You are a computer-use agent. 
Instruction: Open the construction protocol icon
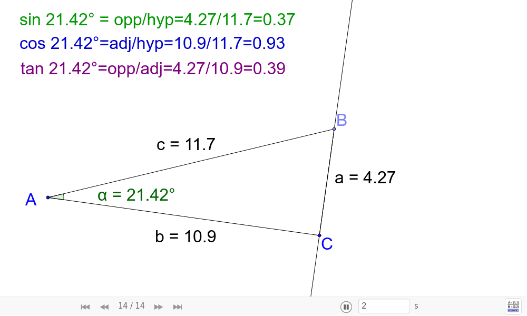point(513,307)
